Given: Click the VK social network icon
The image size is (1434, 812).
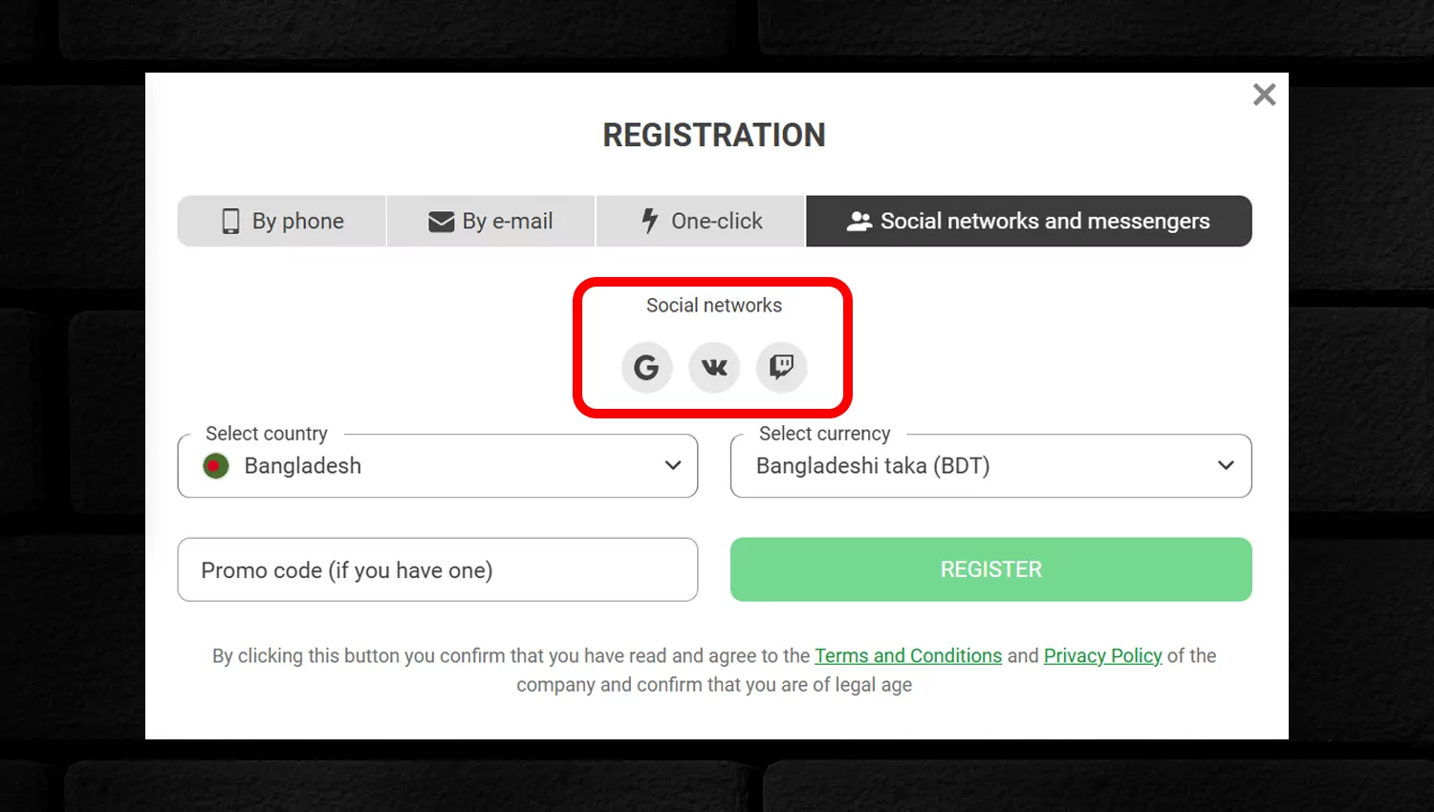Looking at the screenshot, I should point(714,367).
